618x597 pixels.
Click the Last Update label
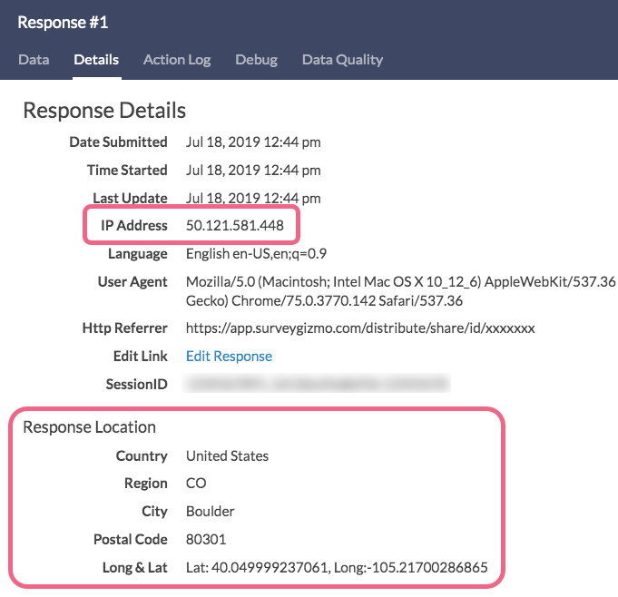130,198
